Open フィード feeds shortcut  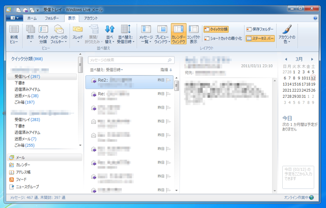tap(18, 179)
